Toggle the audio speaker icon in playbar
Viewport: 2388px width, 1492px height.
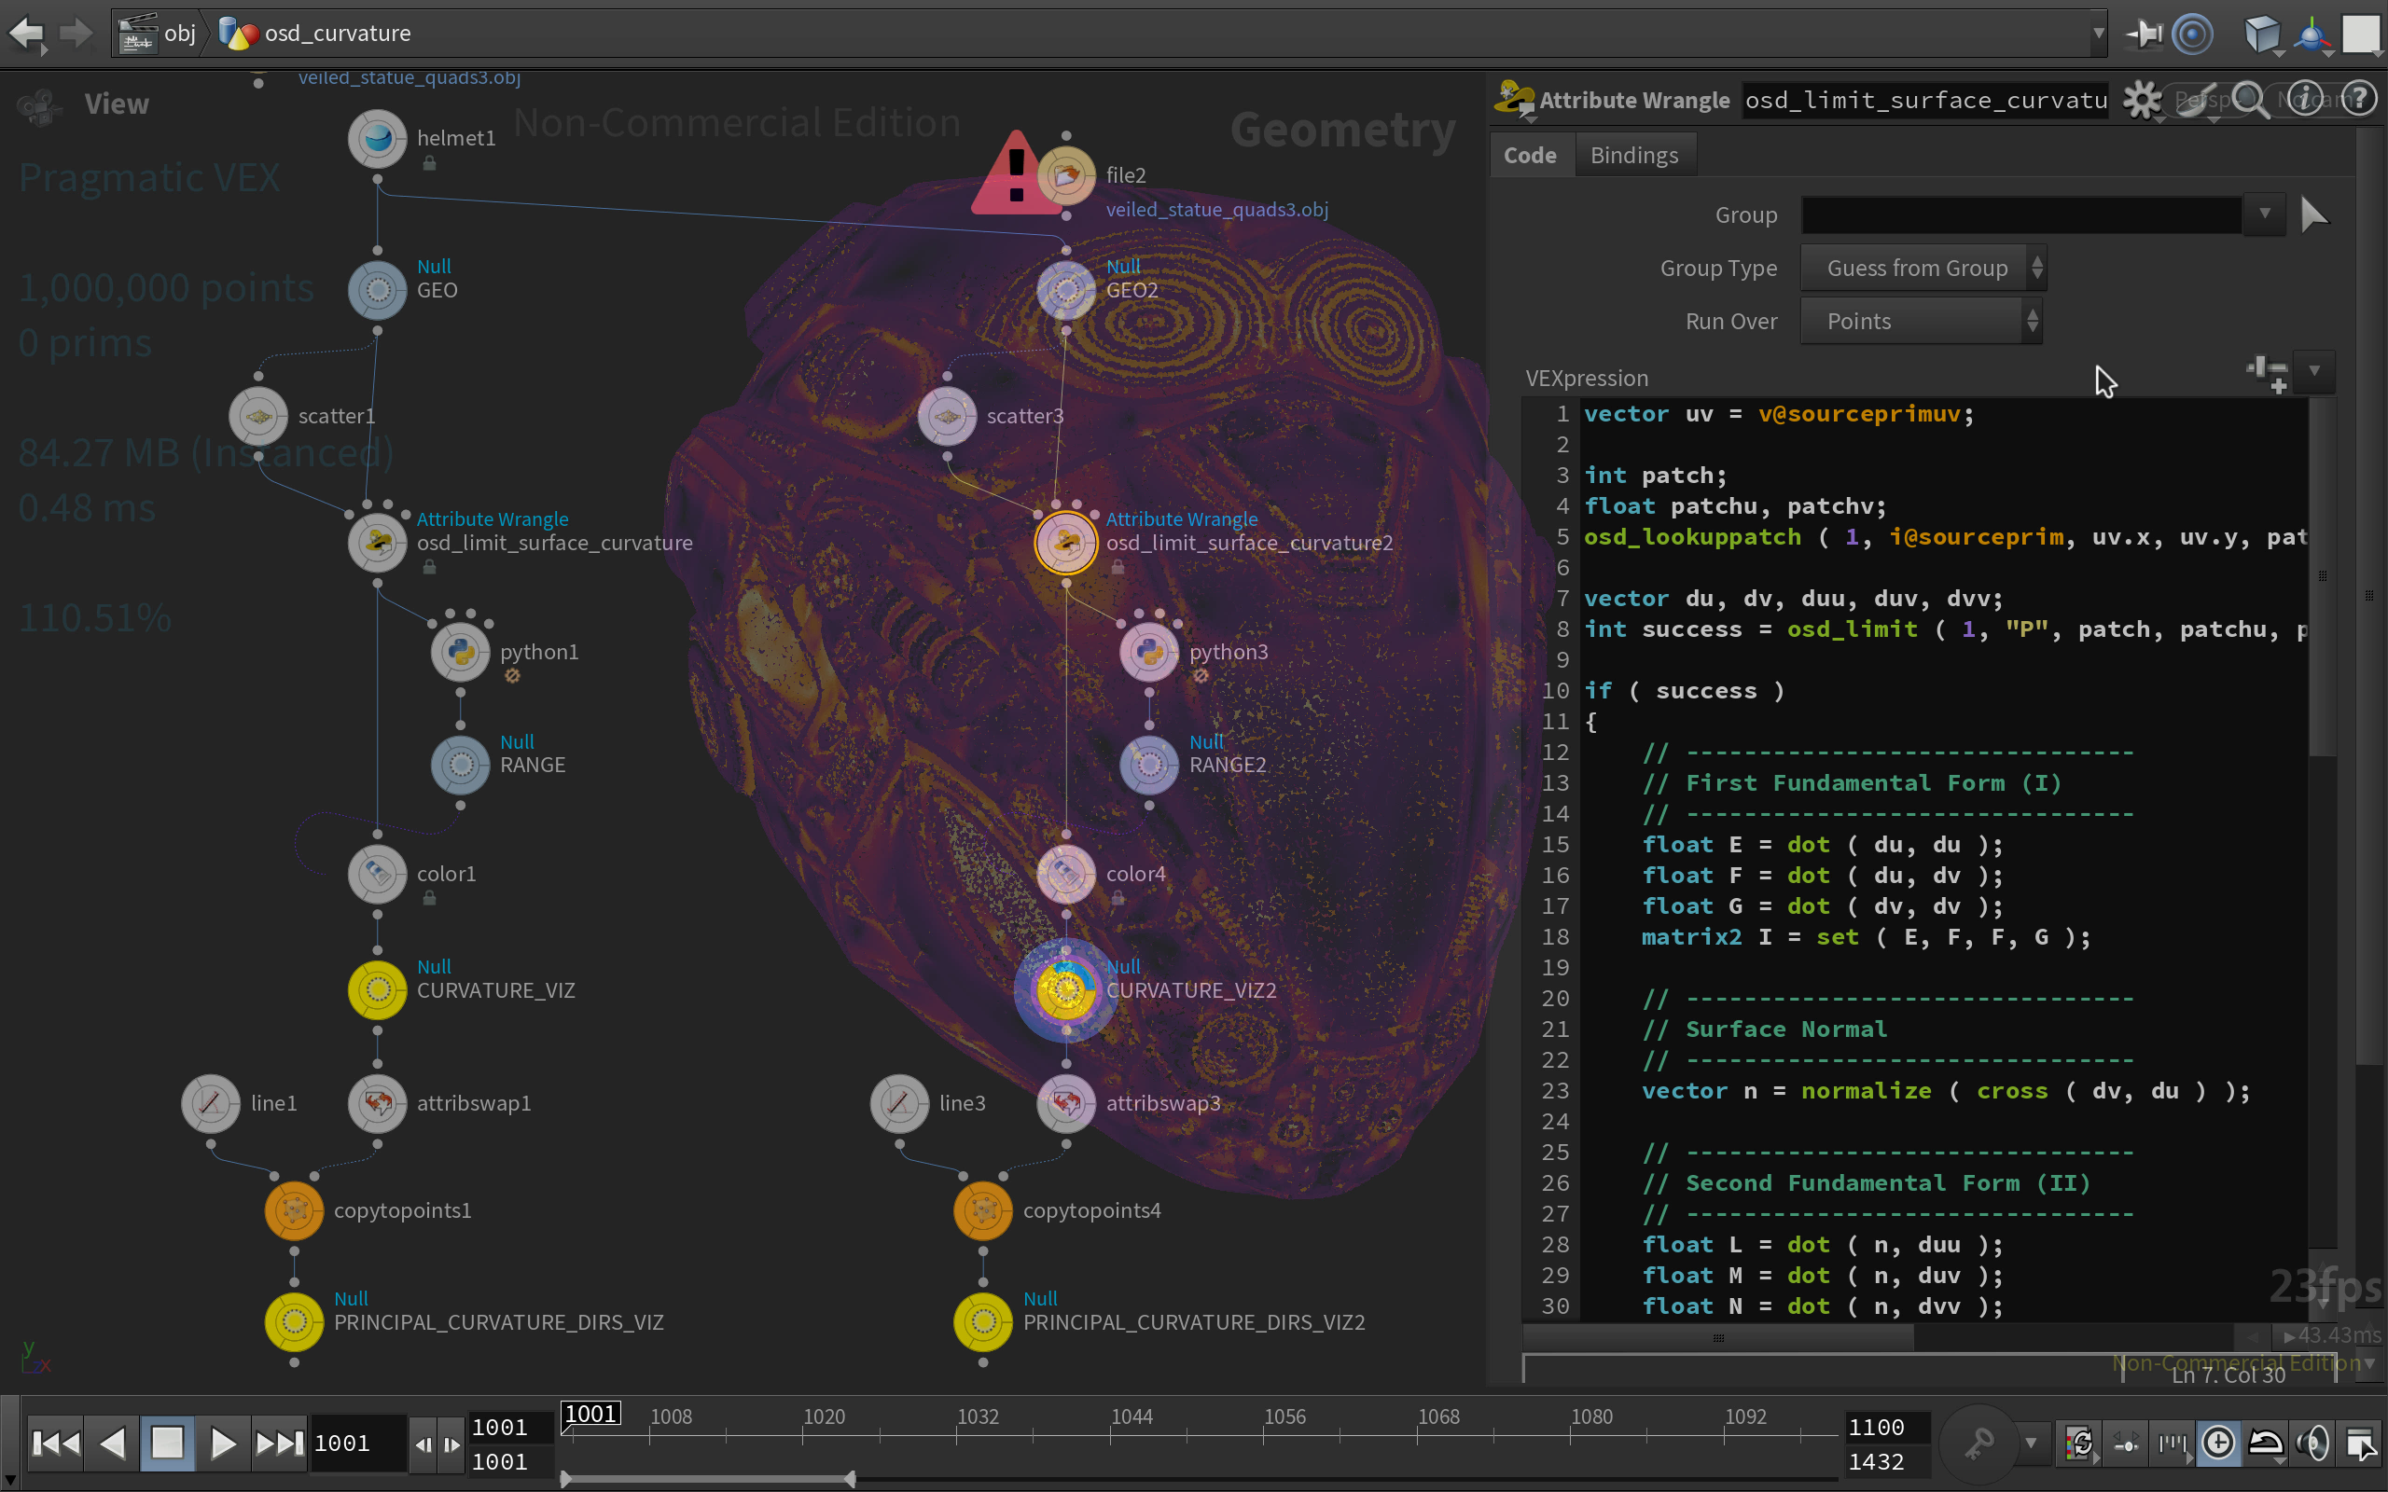click(x=2312, y=1444)
